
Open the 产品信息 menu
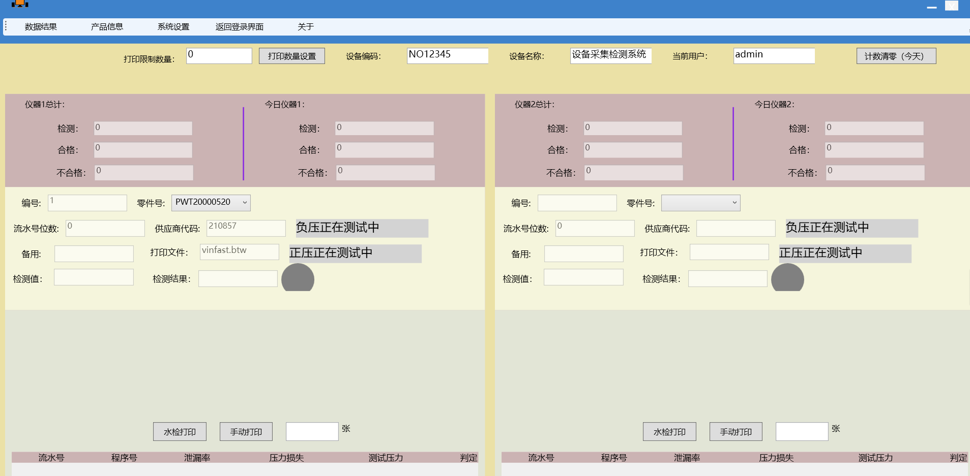[107, 27]
